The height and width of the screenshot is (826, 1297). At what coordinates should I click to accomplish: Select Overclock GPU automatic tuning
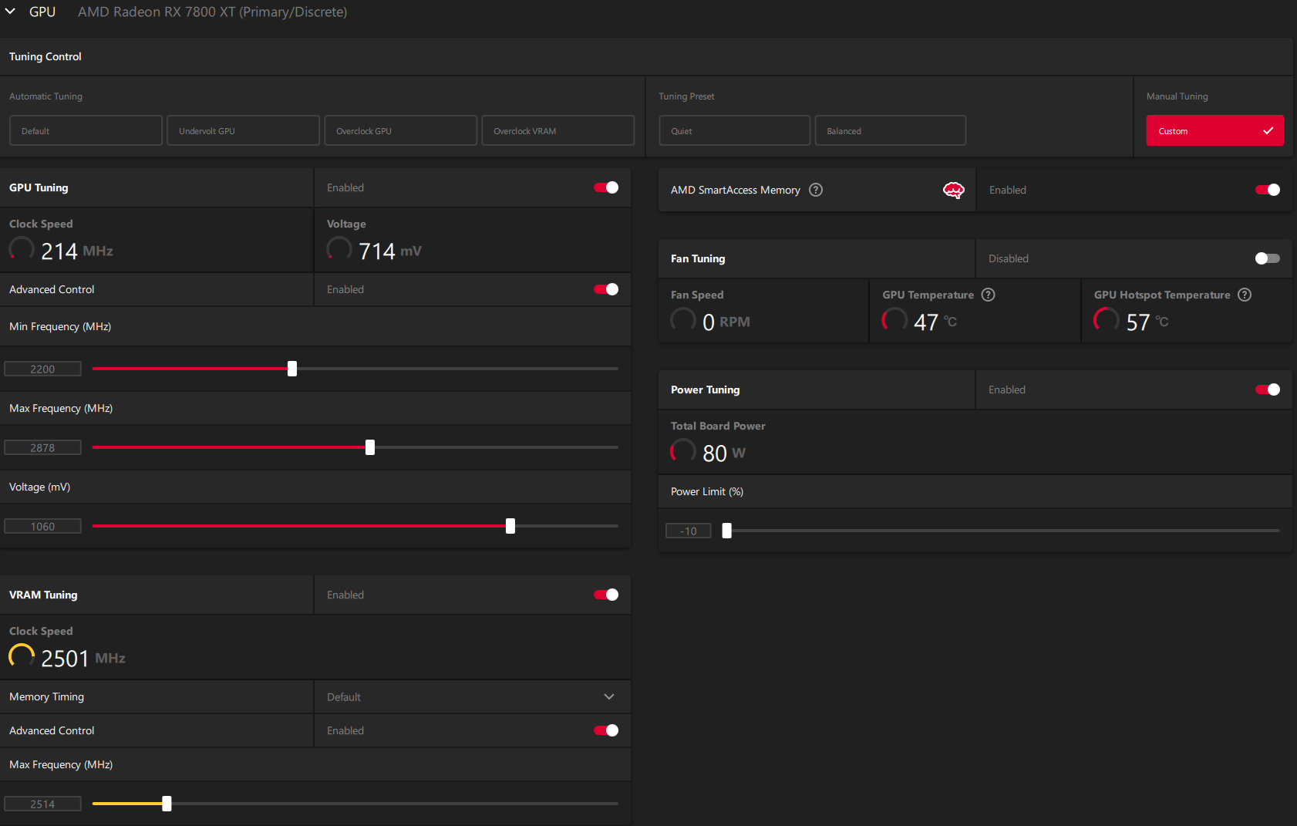coord(400,130)
